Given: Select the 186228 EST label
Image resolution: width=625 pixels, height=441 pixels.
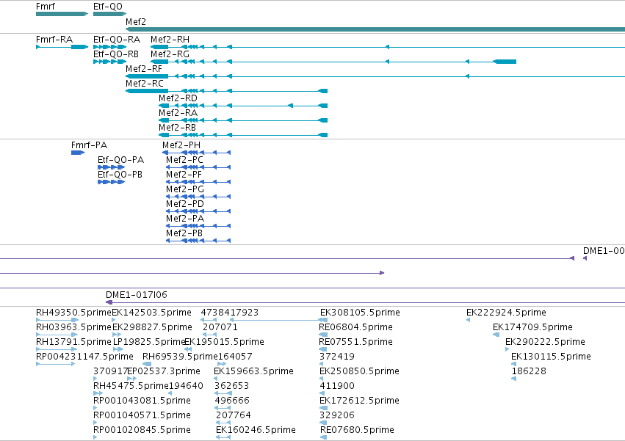Looking at the screenshot, I should pyautogui.click(x=529, y=372).
